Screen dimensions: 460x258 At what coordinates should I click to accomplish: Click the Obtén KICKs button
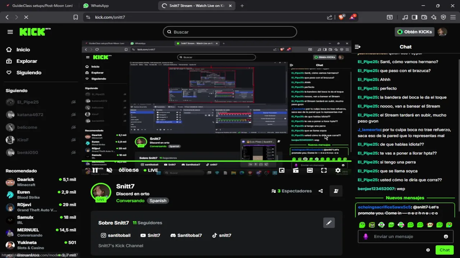pyautogui.click(x=414, y=32)
